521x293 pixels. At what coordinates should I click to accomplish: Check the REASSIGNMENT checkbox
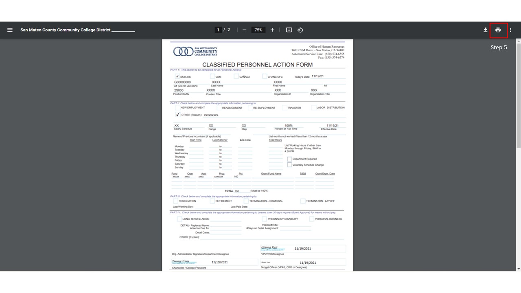coord(219,108)
